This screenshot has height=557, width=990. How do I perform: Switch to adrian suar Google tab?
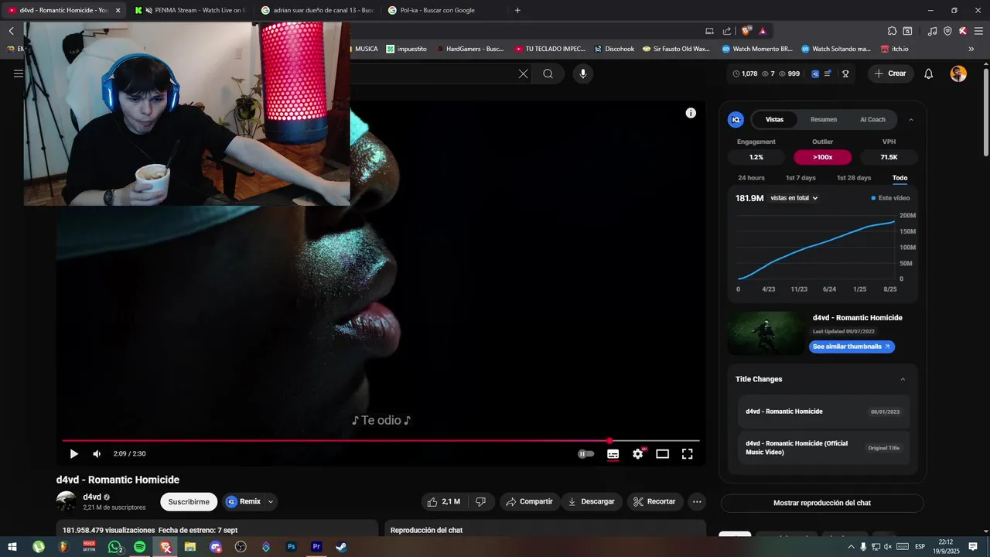317,10
